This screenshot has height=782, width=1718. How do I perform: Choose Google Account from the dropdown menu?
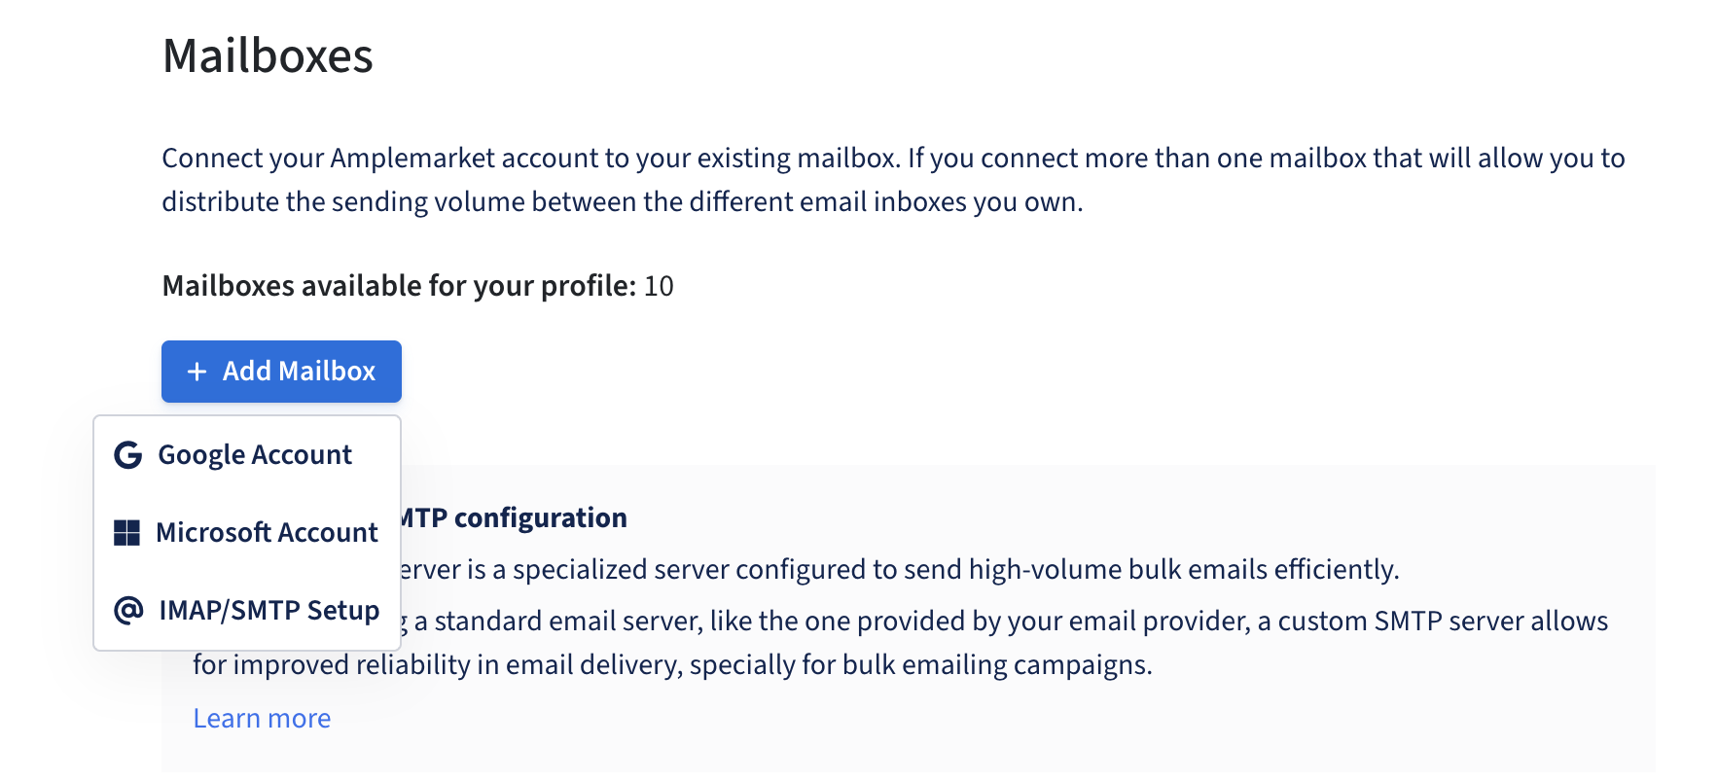click(255, 455)
